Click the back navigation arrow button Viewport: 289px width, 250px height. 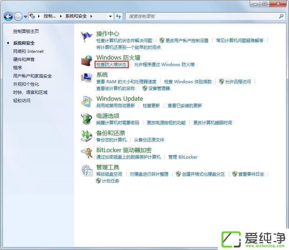[8, 16]
